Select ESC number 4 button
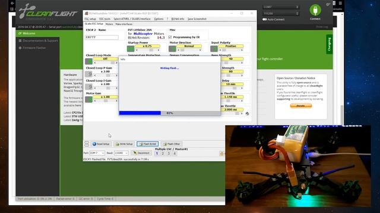This screenshot has height=213, width=380. click(175, 153)
